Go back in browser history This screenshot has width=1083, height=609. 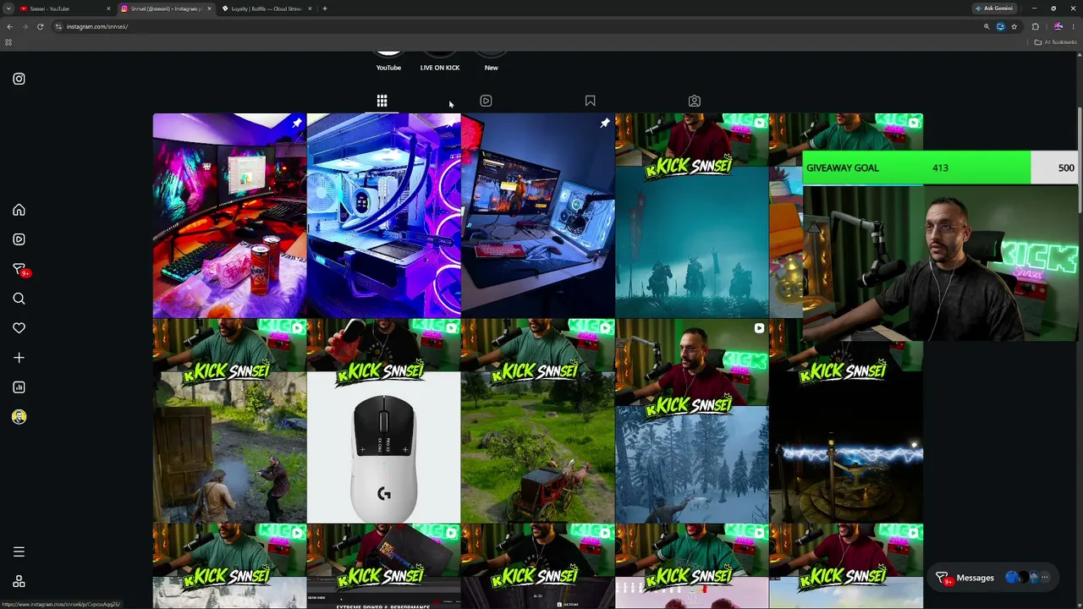point(9,26)
